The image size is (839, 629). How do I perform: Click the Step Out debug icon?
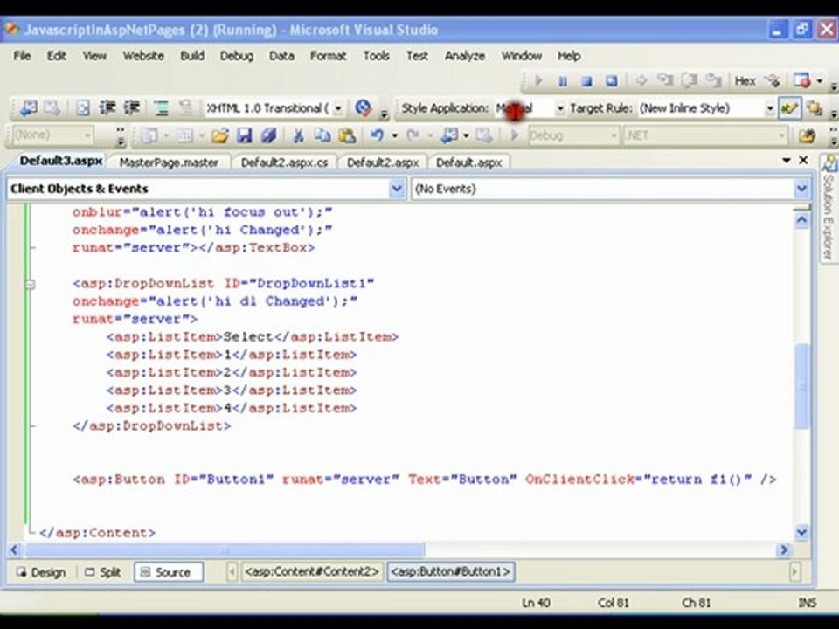714,80
